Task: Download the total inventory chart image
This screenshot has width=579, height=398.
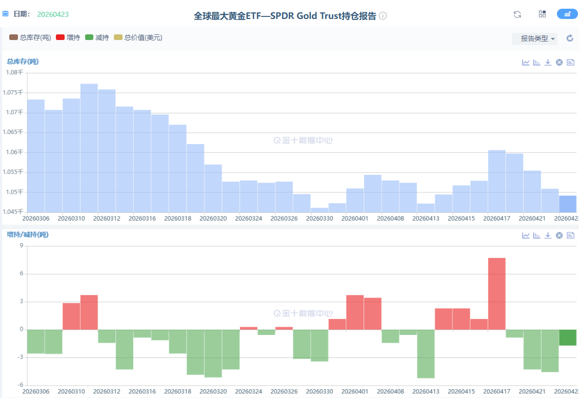Action: coord(548,63)
